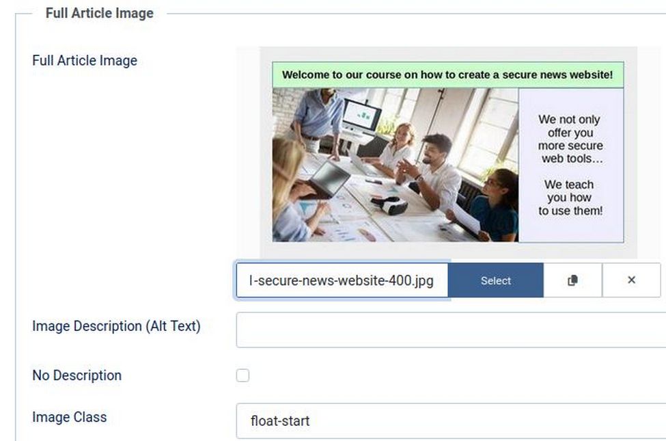The width and height of the screenshot is (666, 441).
Task: Click the green Welcome banner in preview
Action: pos(448,75)
